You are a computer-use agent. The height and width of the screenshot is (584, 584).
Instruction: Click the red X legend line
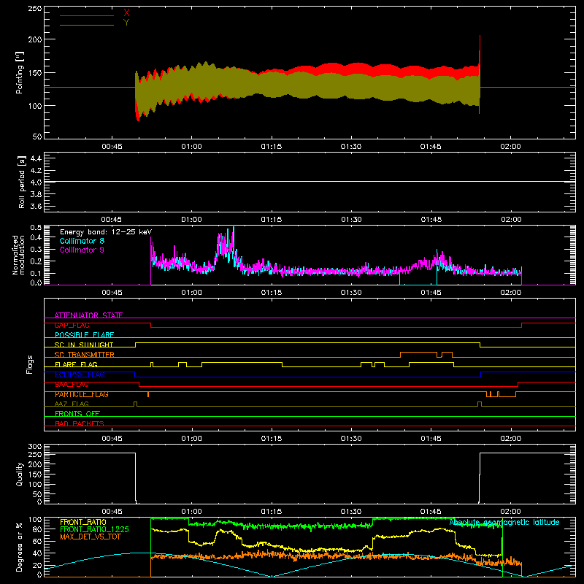coord(87,15)
